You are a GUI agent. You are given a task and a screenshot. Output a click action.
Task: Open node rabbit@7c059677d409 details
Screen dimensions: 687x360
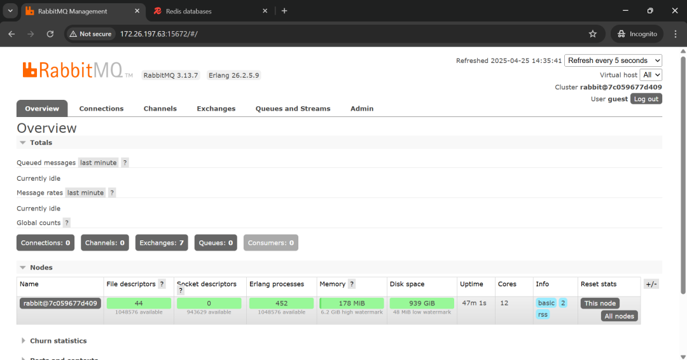click(60, 303)
